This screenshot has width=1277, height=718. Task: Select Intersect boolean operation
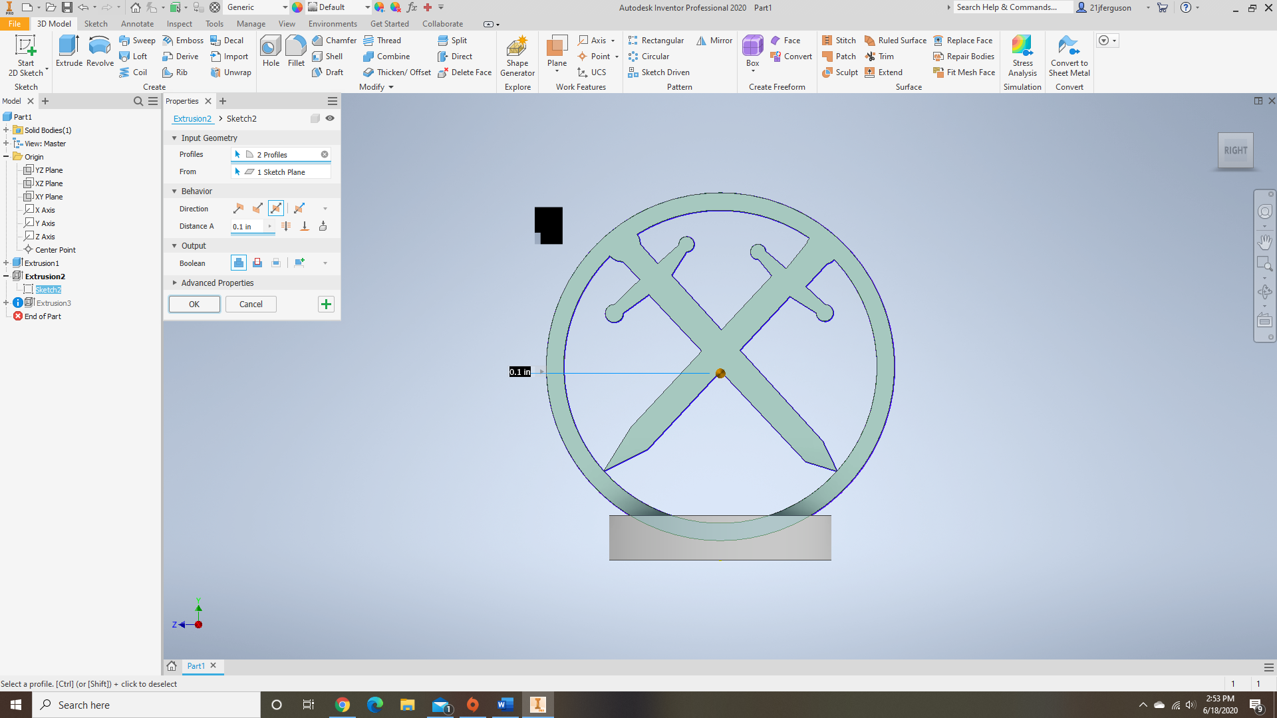tap(276, 263)
